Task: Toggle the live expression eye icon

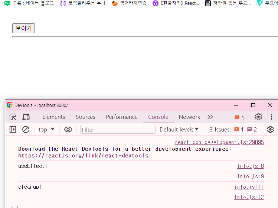Action: (x=68, y=130)
